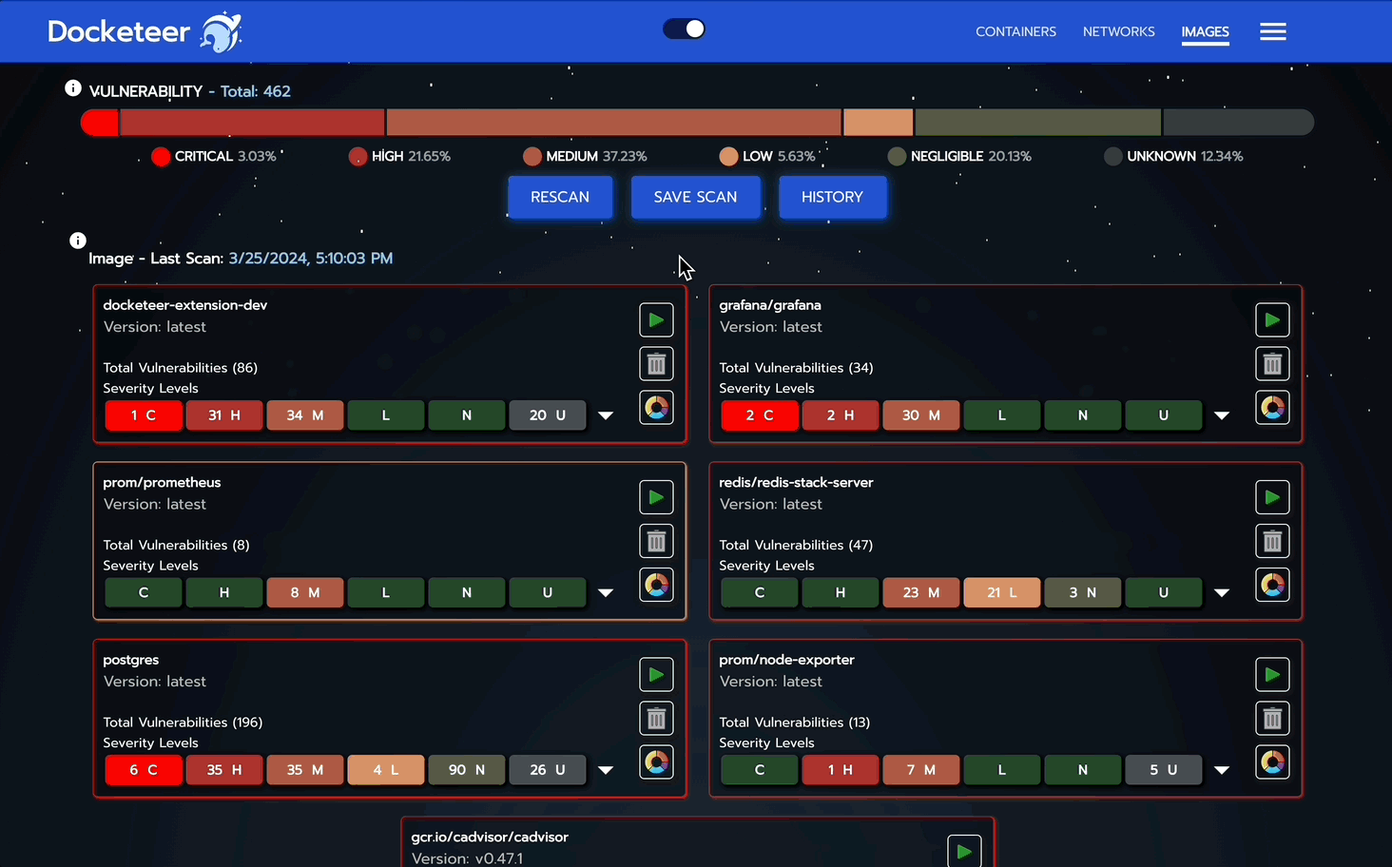Click the Negligible segment of vulnerability bar
Viewport: 1392px width, 867px height.
1037,123
